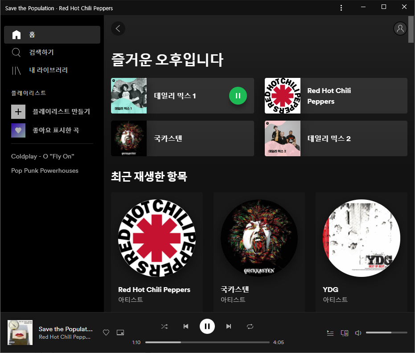
Task: Adjust the volume slider
Action: (x=386, y=333)
